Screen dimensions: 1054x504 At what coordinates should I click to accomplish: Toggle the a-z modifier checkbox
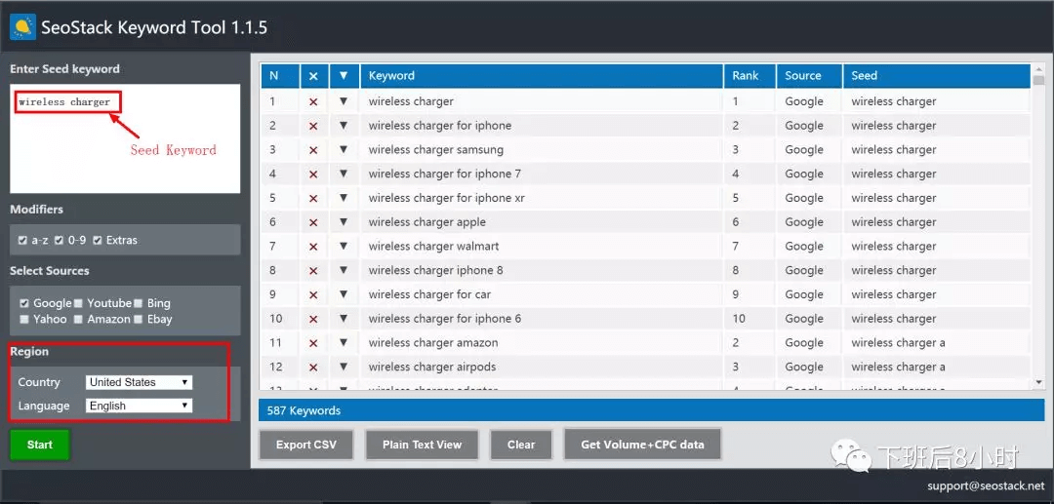tap(23, 240)
